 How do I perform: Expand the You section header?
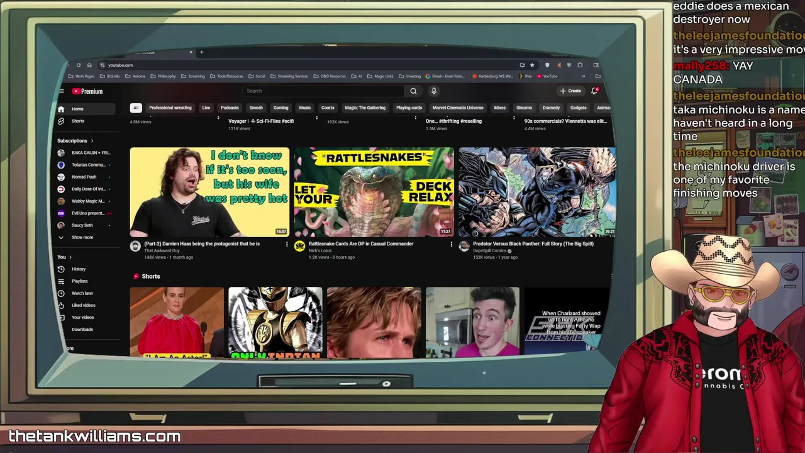(64, 257)
